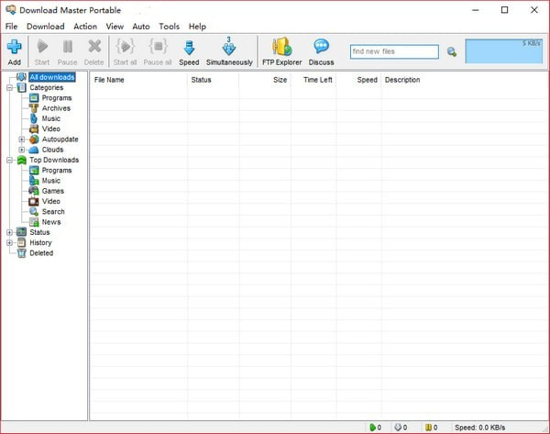
Task: Select the Top Downloads node
Action: click(x=54, y=160)
